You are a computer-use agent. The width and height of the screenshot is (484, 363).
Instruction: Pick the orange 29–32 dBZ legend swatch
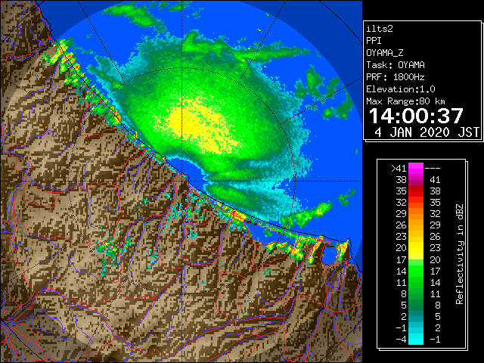pos(416,214)
